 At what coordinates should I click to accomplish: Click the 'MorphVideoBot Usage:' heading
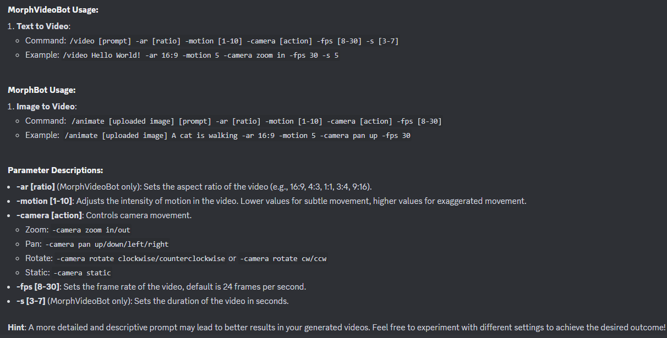[x=53, y=10]
